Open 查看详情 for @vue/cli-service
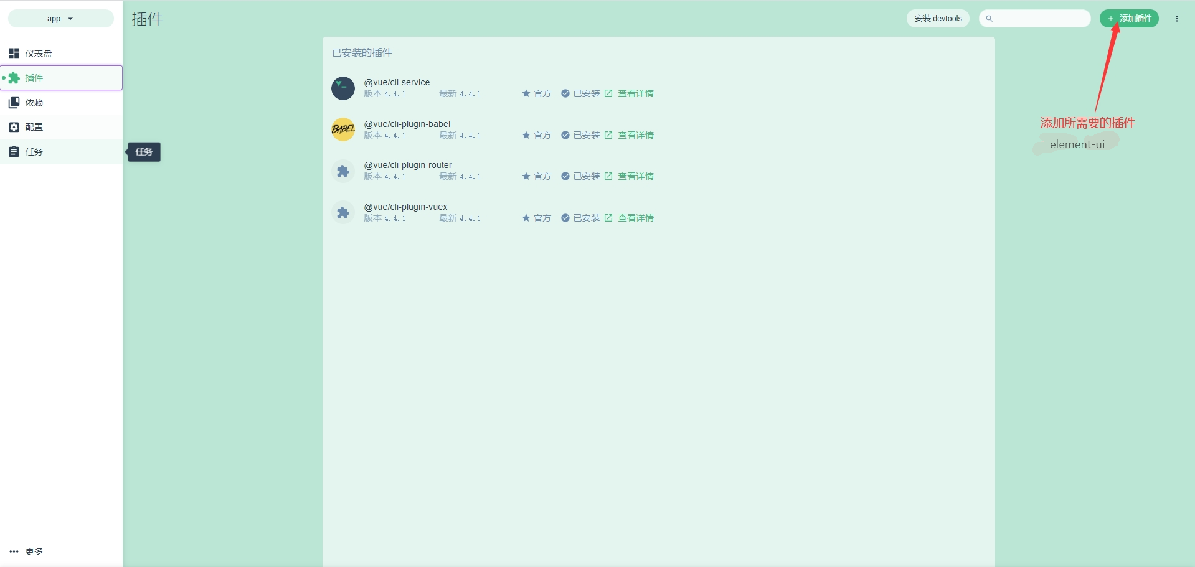The width and height of the screenshot is (1195, 567). coord(636,93)
